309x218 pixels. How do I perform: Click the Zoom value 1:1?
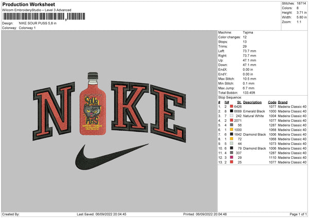point(299,22)
